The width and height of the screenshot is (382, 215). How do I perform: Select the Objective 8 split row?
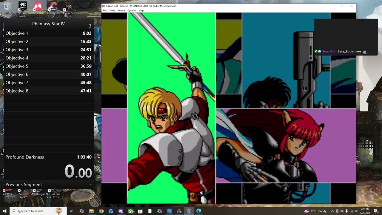(x=48, y=91)
